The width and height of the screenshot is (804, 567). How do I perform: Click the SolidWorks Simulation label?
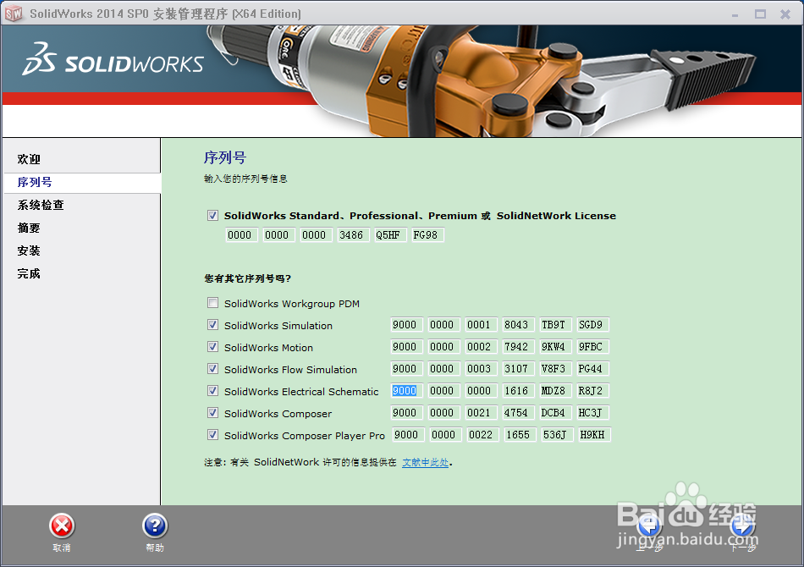278,326
